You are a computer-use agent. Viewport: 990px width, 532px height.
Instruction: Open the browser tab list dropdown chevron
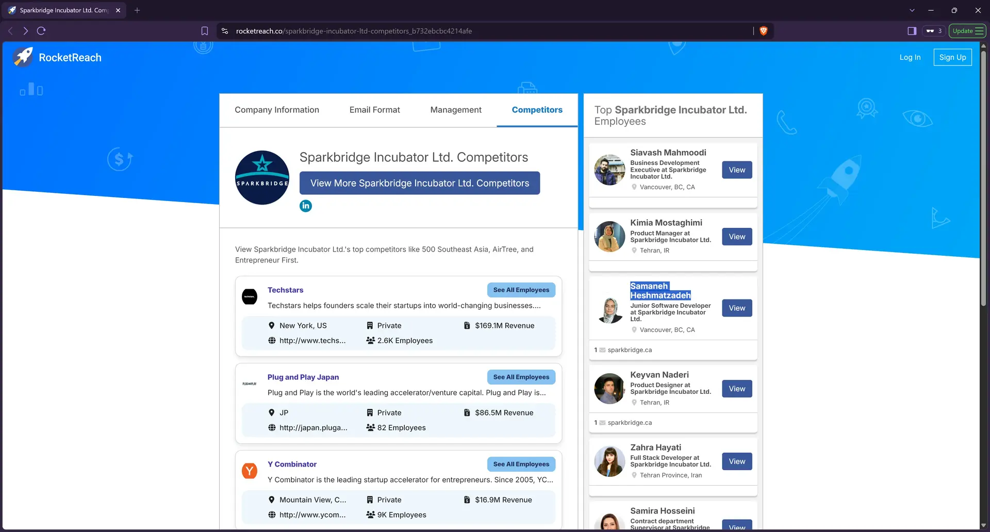point(912,10)
